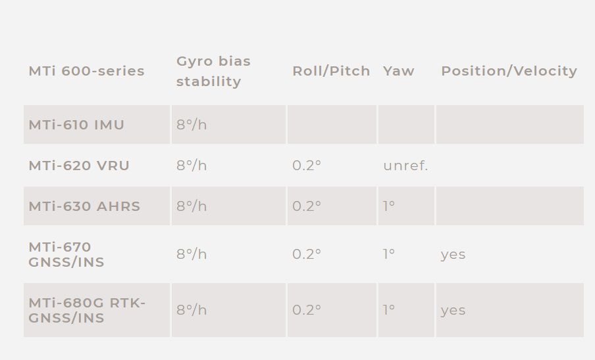Click the "unref." yaw value for MTi-620

pyautogui.click(x=405, y=166)
